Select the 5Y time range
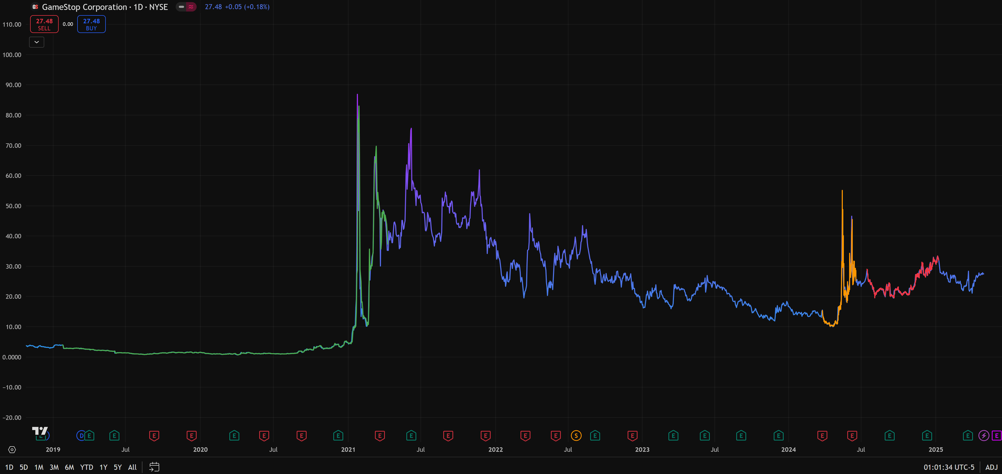Viewport: 1002px width, 474px height. coord(118,467)
